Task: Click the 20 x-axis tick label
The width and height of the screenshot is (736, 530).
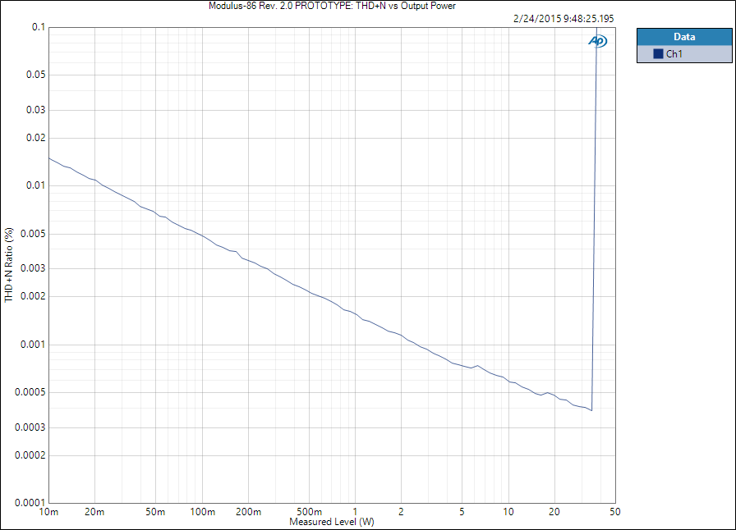Action: (554, 512)
